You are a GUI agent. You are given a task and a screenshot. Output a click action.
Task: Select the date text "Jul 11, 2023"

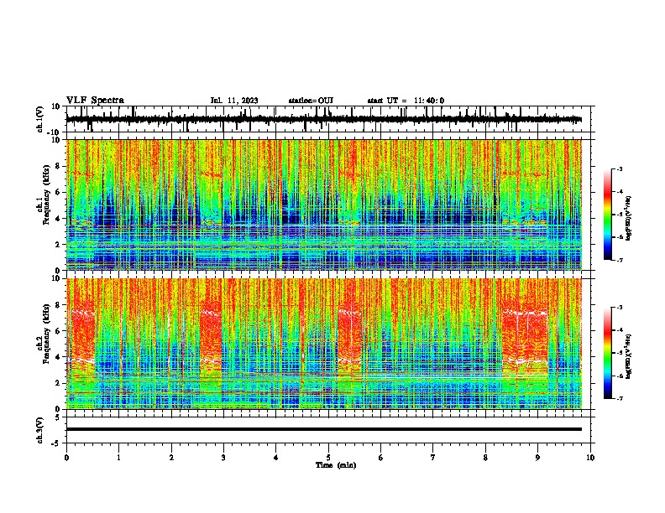234,101
